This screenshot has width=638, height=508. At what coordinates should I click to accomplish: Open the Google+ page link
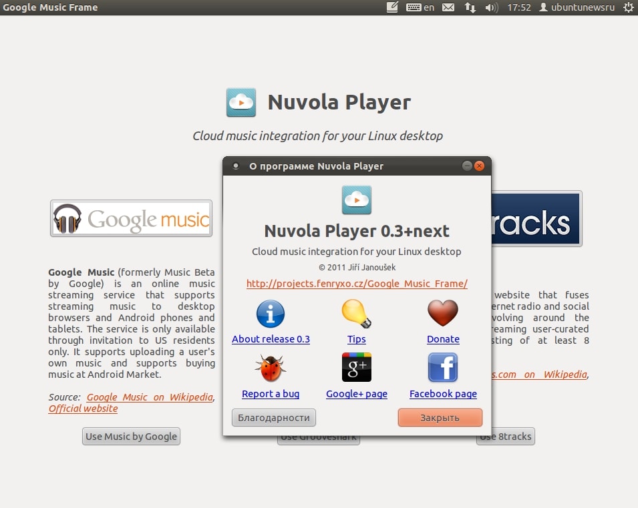[357, 394]
